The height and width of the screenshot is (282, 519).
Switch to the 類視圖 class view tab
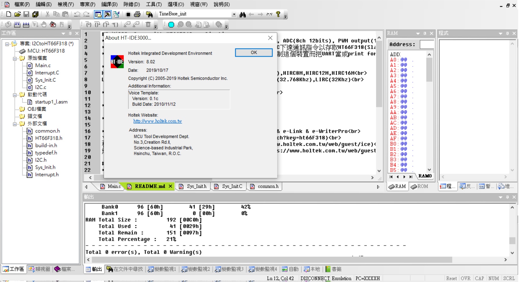click(x=39, y=269)
